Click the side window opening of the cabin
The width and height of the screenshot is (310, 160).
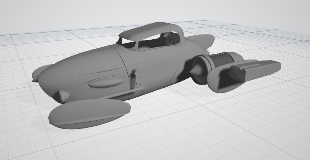(x=159, y=42)
